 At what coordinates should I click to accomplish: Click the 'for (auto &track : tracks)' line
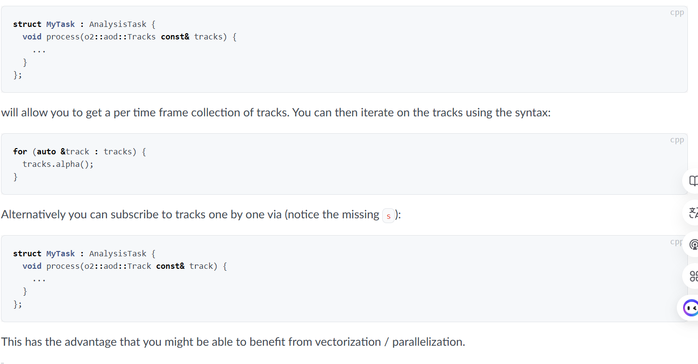click(x=79, y=151)
